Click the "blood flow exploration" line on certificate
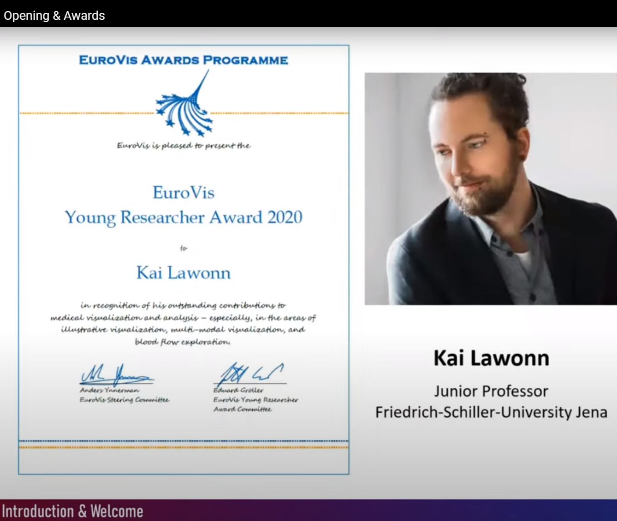 point(183,342)
